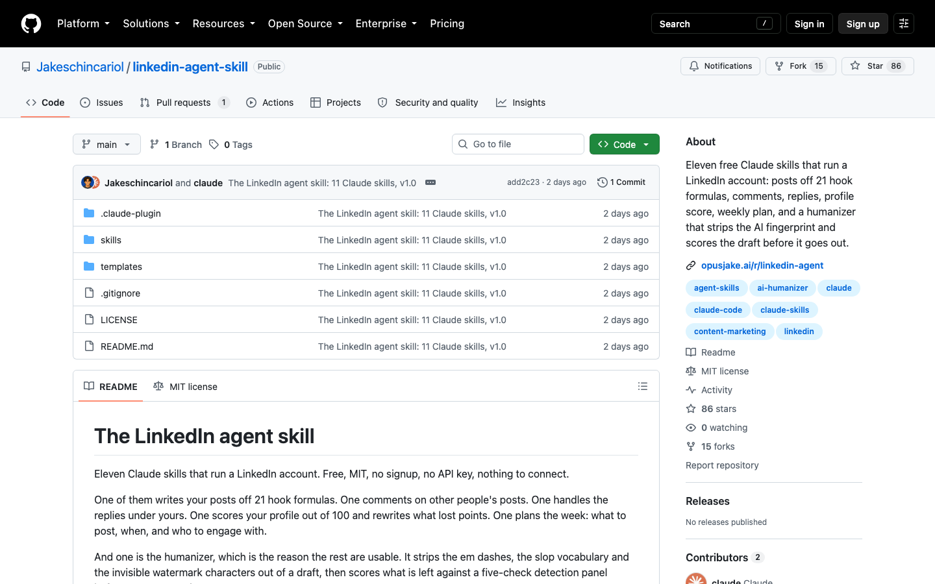This screenshot has width=935, height=584.
Task: Click the skills folder icon
Action: click(x=89, y=239)
